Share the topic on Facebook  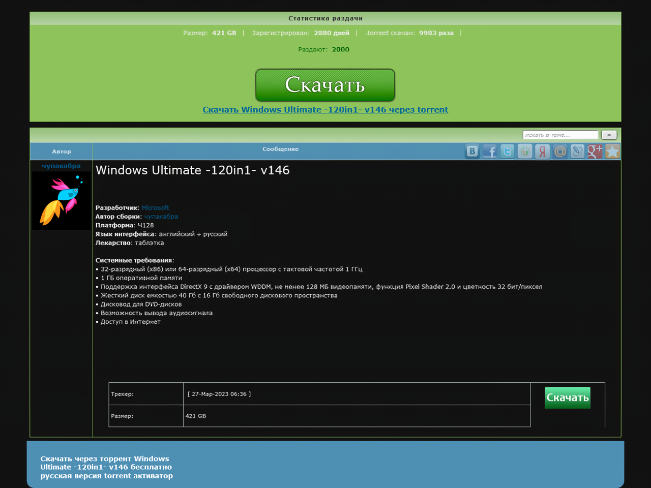(x=490, y=151)
